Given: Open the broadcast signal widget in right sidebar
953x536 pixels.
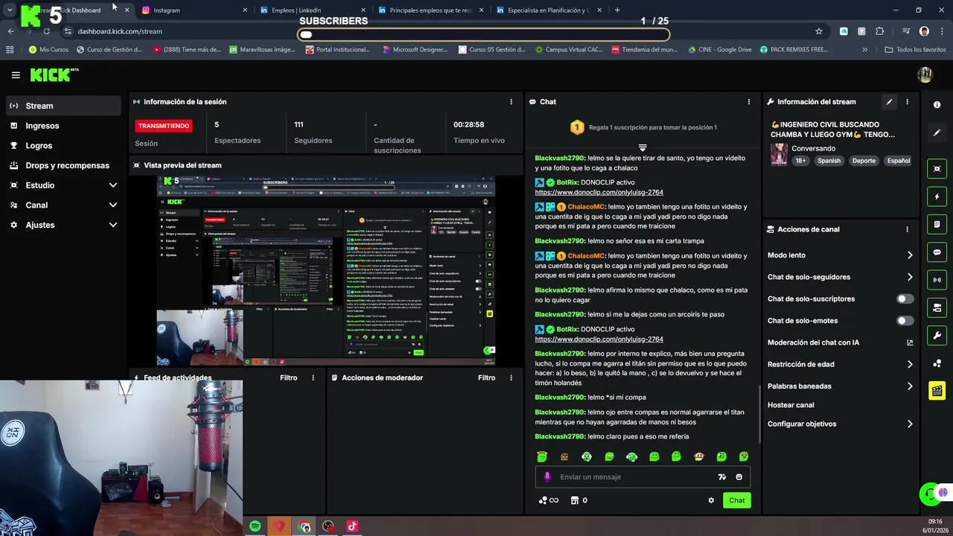Looking at the screenshot, I should tap(937, 280).
